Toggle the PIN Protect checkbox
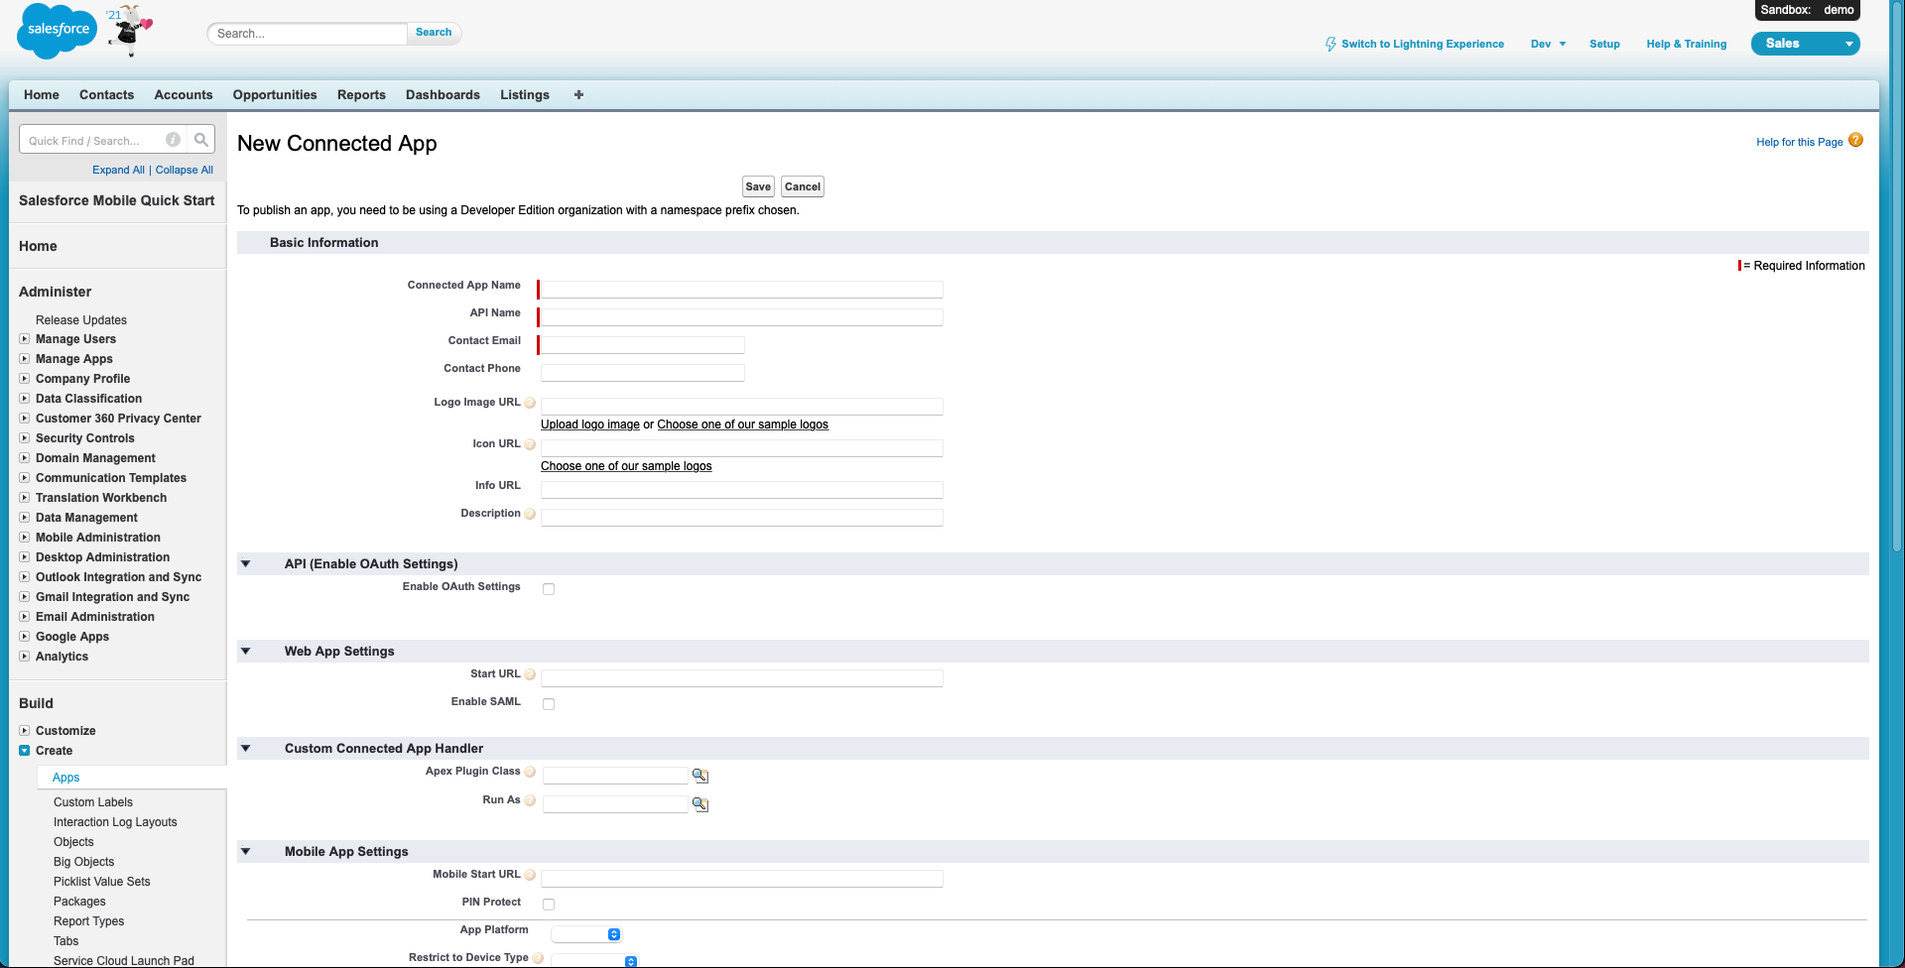The width and height of the screenshot is (1905, 968). 549,905
